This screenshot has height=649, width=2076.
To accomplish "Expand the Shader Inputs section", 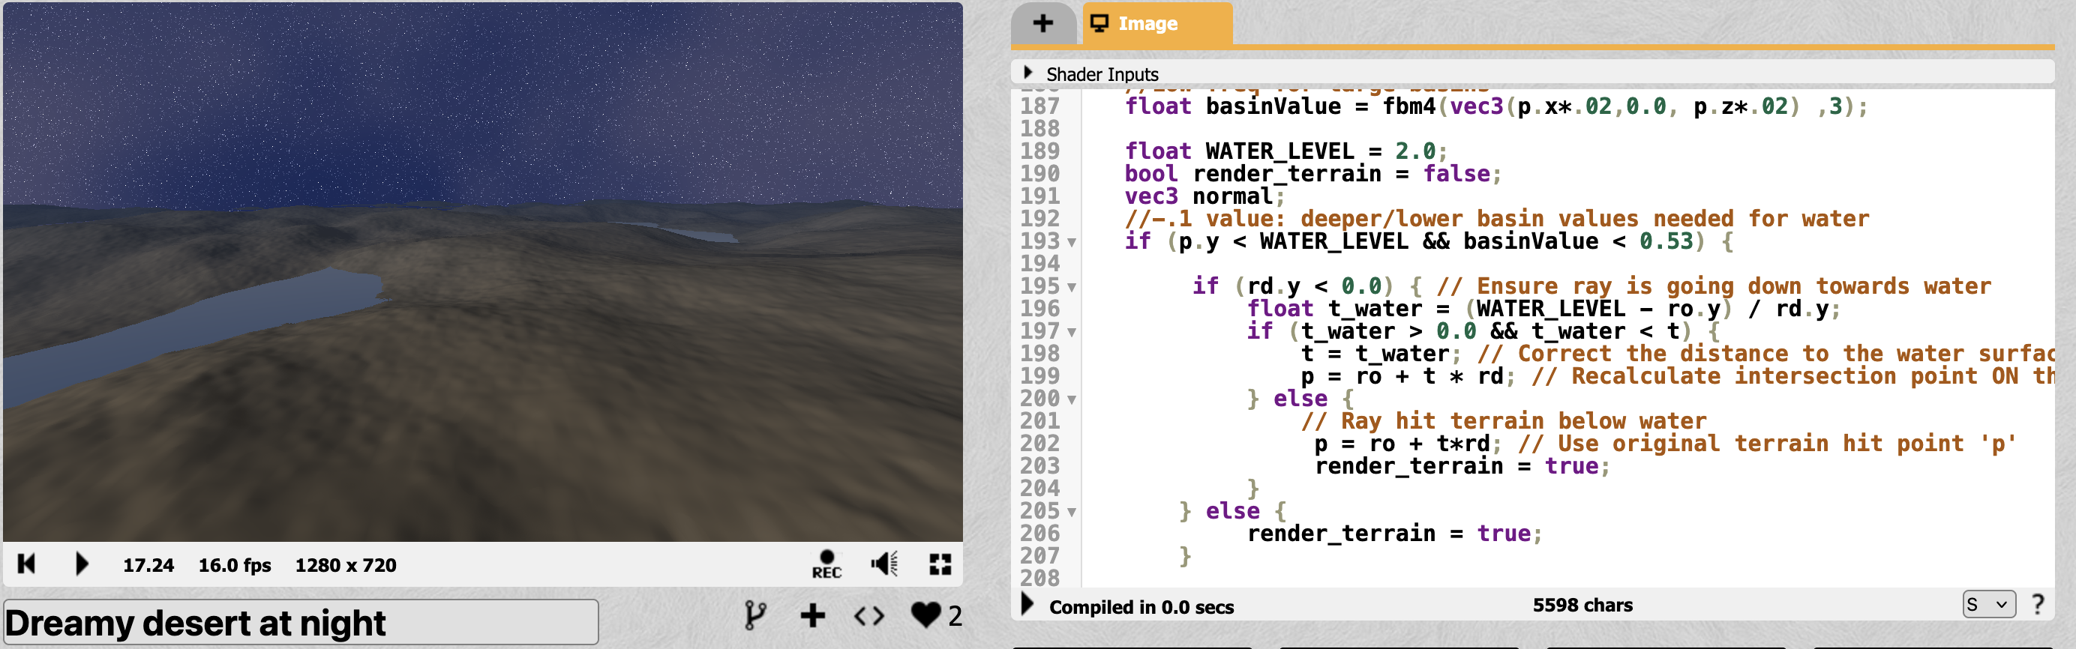I will tap(1028, 73).
